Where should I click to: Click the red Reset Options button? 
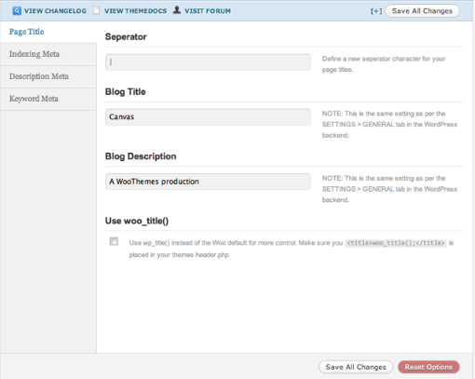coord(428,367)
